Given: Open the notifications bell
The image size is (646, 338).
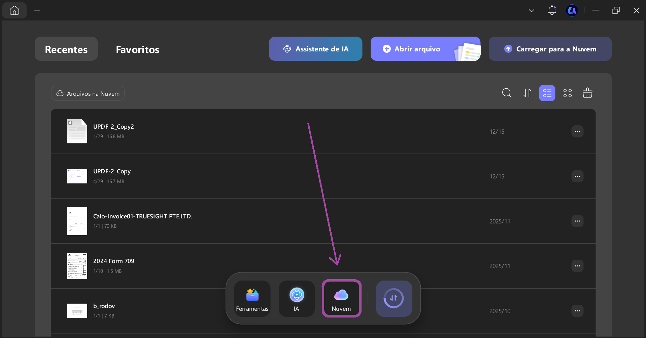Looking at the screenshot, I should tap(552, 10).
